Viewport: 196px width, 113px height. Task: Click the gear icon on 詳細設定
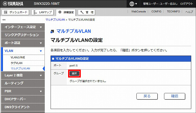click(60, 12)
